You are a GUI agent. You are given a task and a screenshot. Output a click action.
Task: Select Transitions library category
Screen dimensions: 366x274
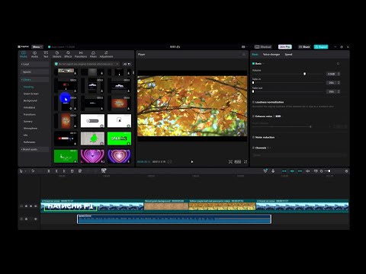pyautogui.click(x=30, y=114)
